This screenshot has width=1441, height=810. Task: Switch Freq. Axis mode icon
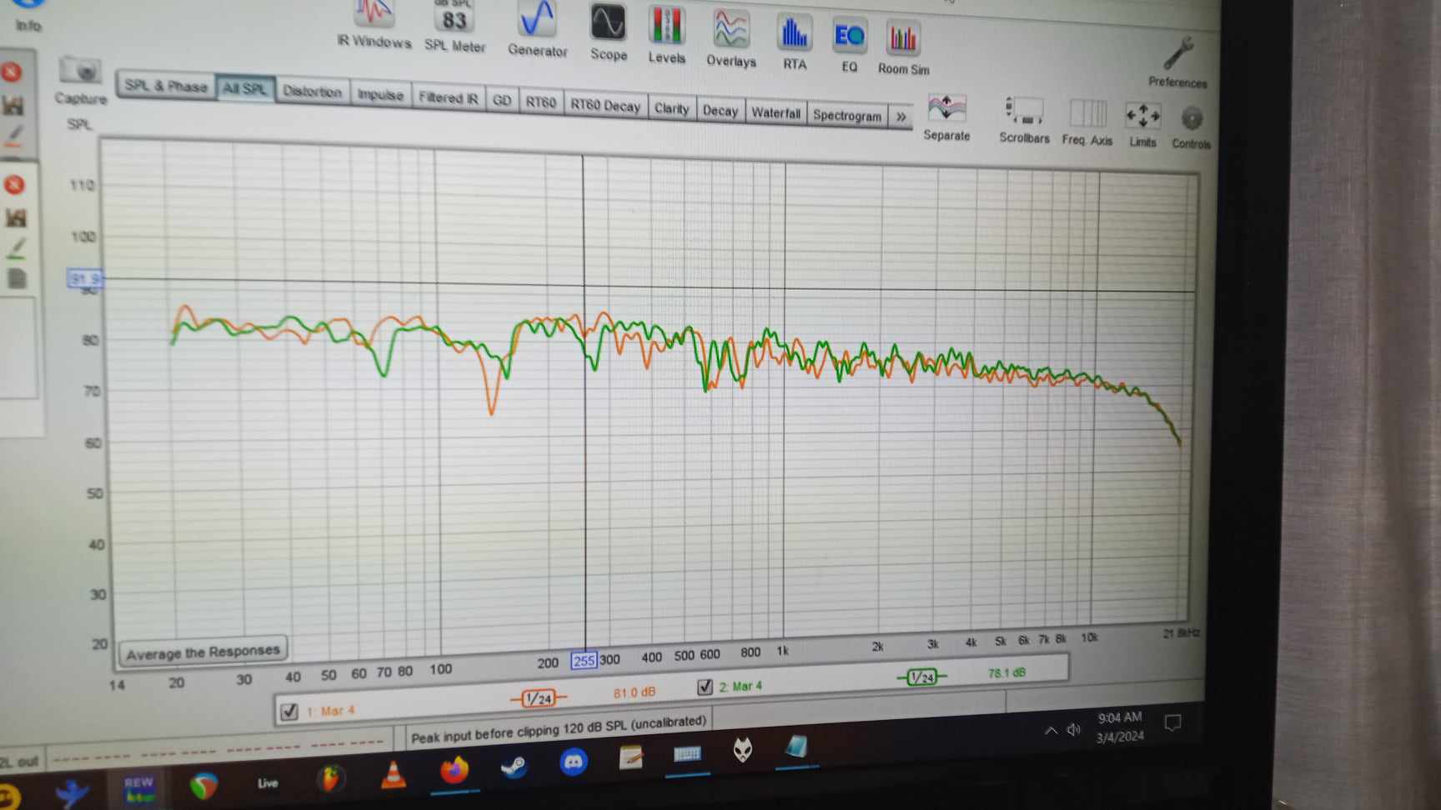pos(1087,122)
